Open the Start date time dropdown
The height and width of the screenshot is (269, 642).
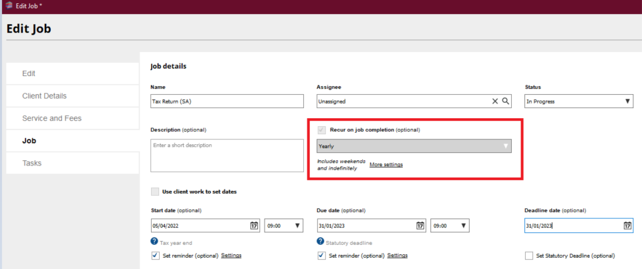click(x=284, y=226)
